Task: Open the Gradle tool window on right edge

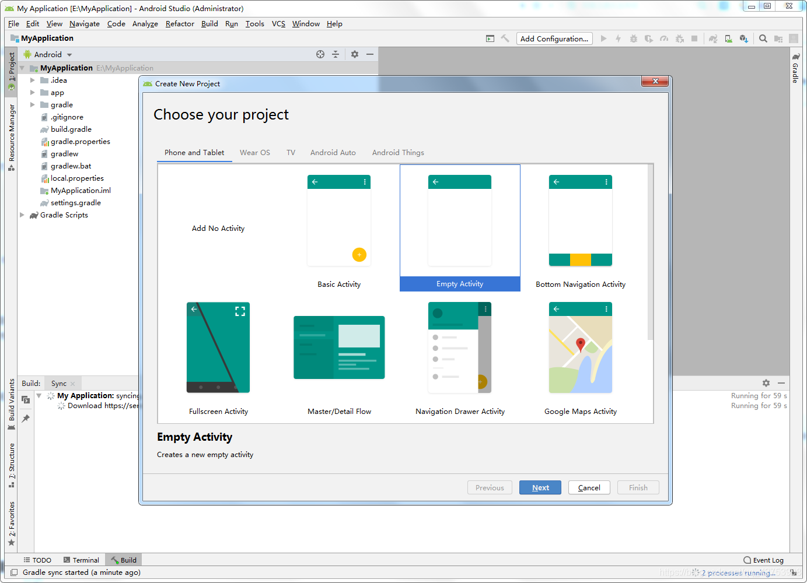Action: [x=795, y=69]
